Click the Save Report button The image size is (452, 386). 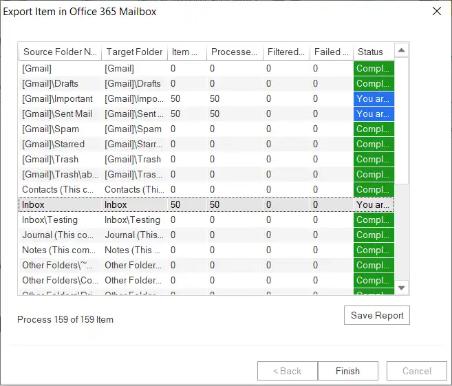(x=377, y=315)
